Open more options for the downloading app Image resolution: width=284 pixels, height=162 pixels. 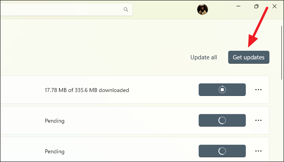258,90
